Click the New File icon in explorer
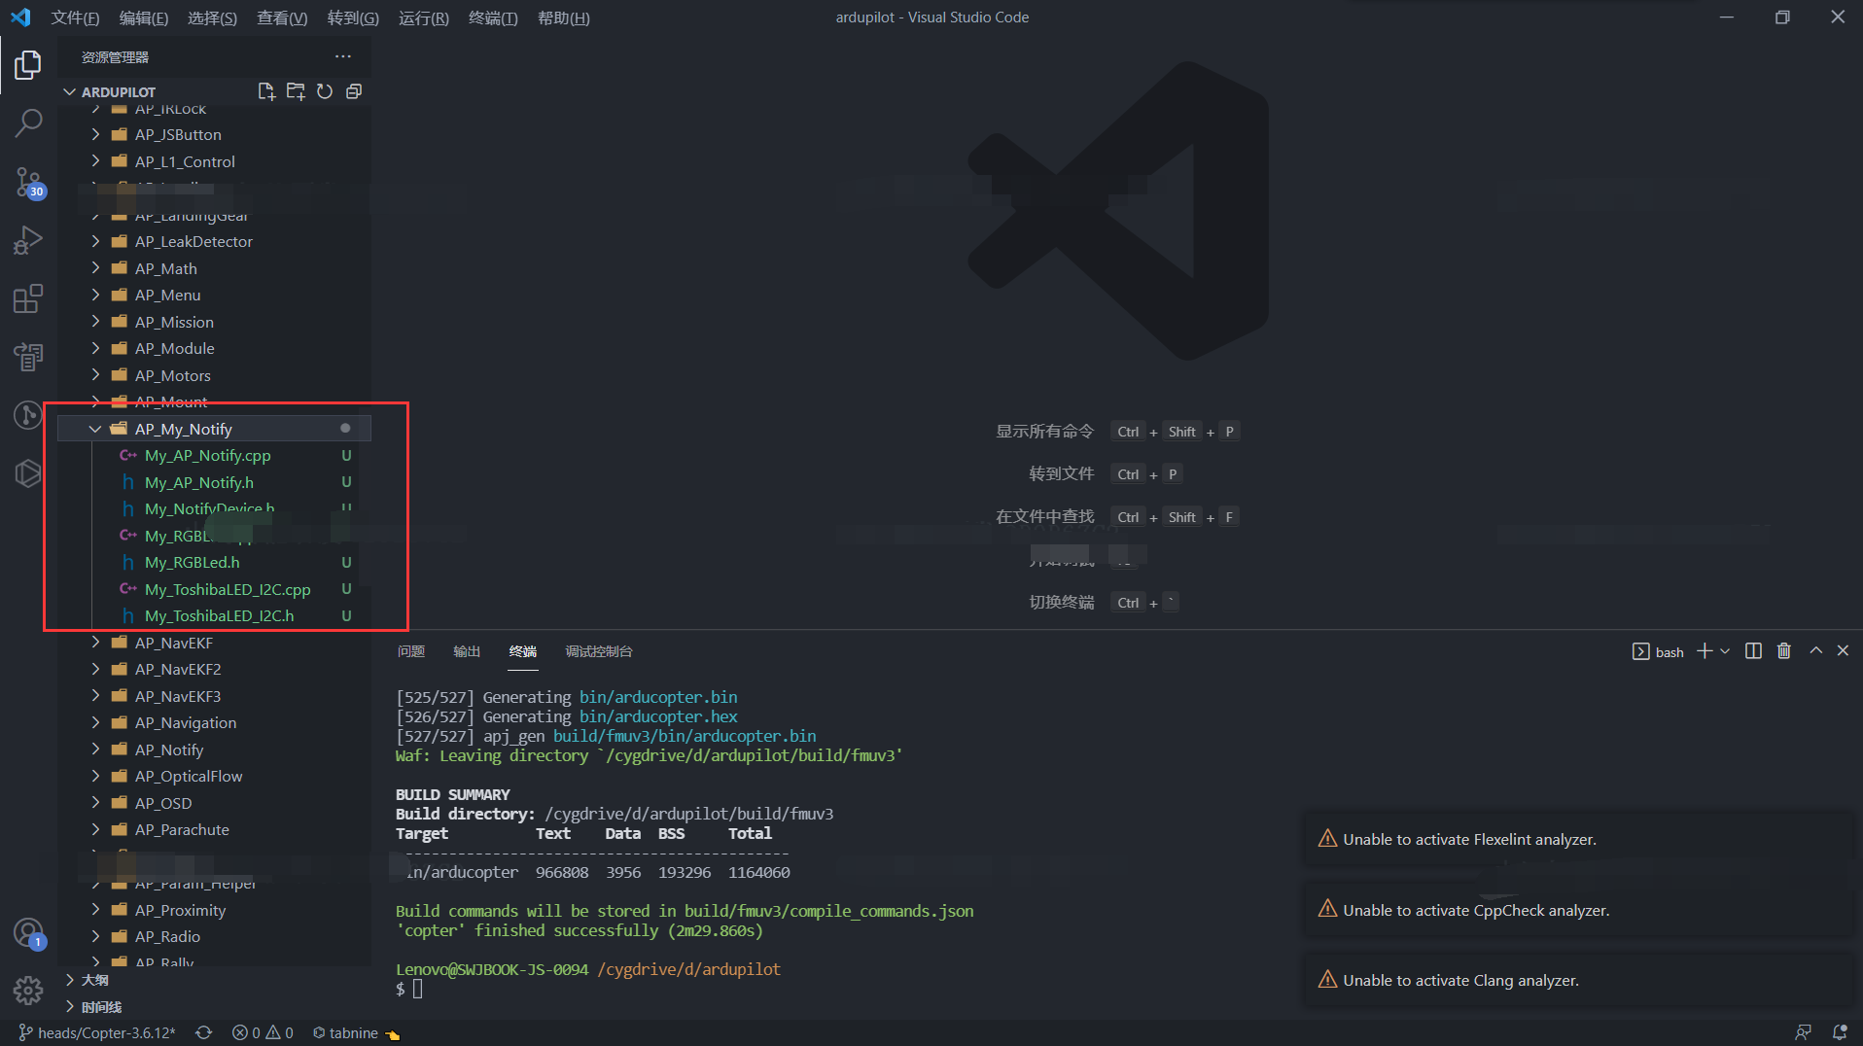Viewport: 1863px width, 1046px height. (x=266, y=91)
